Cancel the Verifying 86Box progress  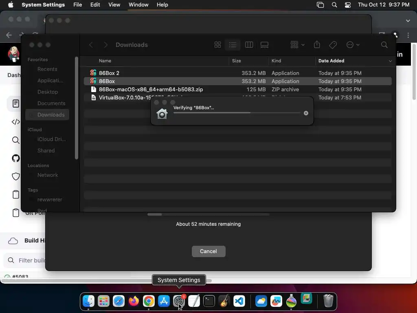(x=306, y=113)
